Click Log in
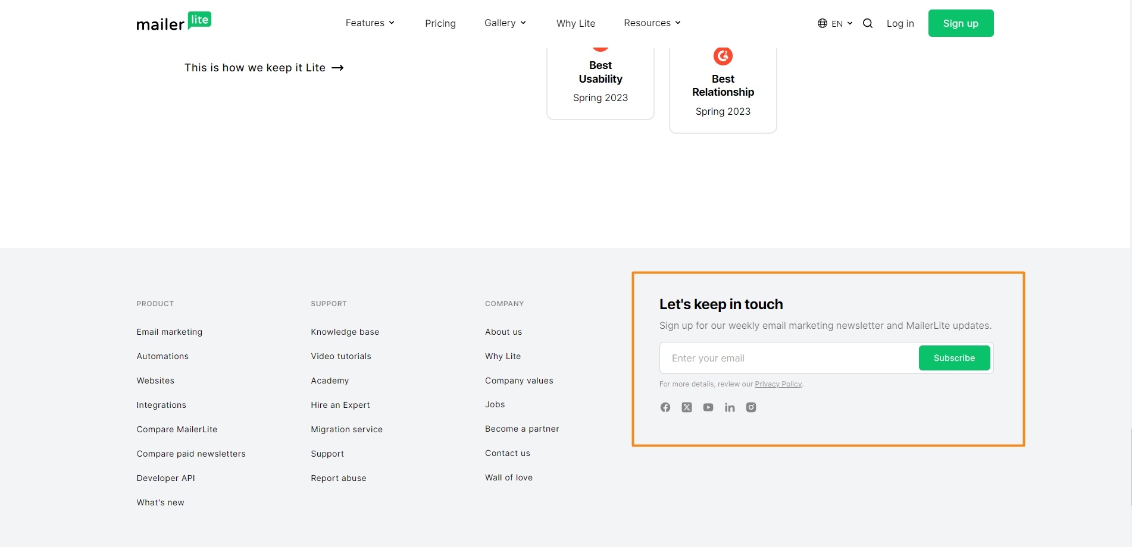This screenshot has width=1132, height=547. click(900, 23)
